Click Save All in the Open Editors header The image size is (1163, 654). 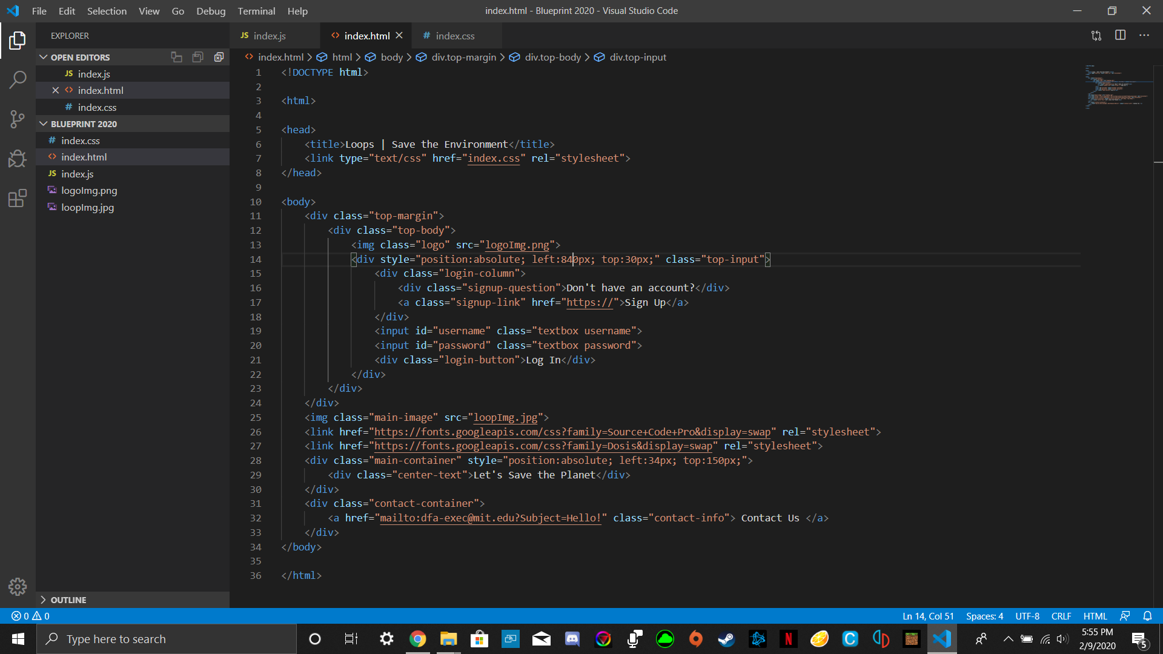pos(197,57)
